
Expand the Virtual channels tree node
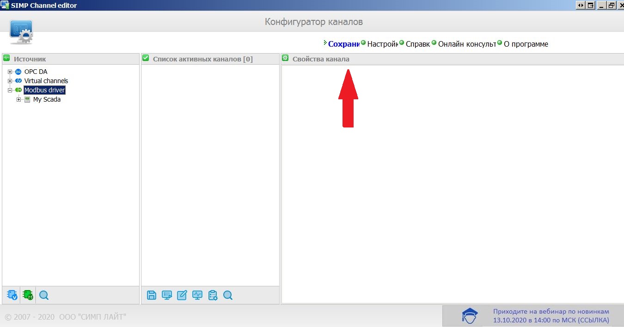pos(10,81)
